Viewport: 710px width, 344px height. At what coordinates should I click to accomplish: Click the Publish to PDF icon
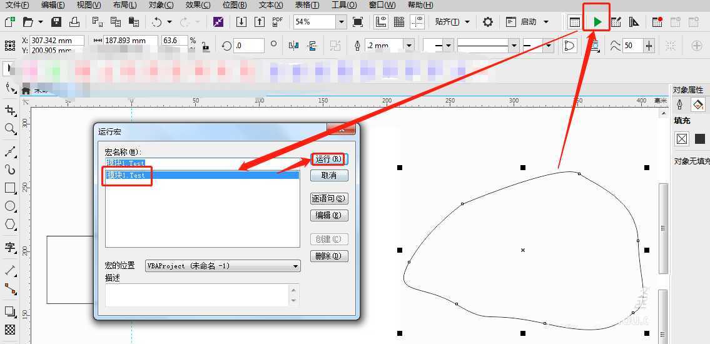click(278, 22)
